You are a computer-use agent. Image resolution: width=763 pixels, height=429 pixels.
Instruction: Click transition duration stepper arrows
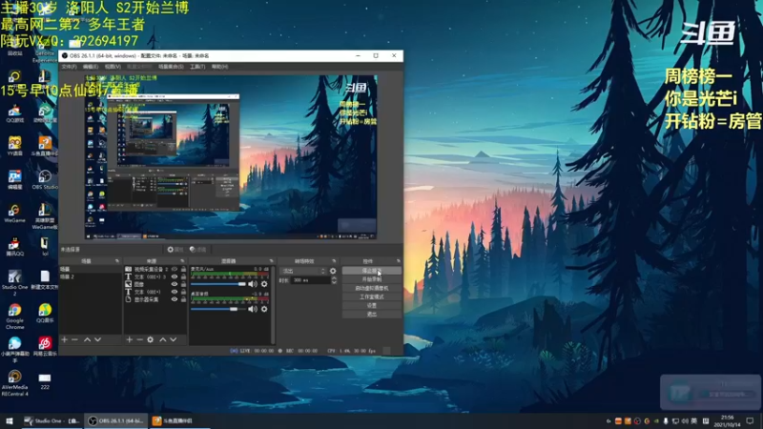pyautogui.click(x=334, y=280)
